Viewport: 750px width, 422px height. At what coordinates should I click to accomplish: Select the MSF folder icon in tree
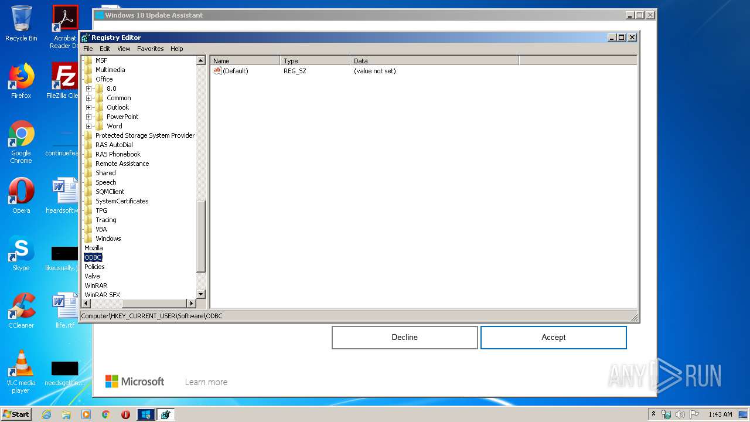(88, 60)
